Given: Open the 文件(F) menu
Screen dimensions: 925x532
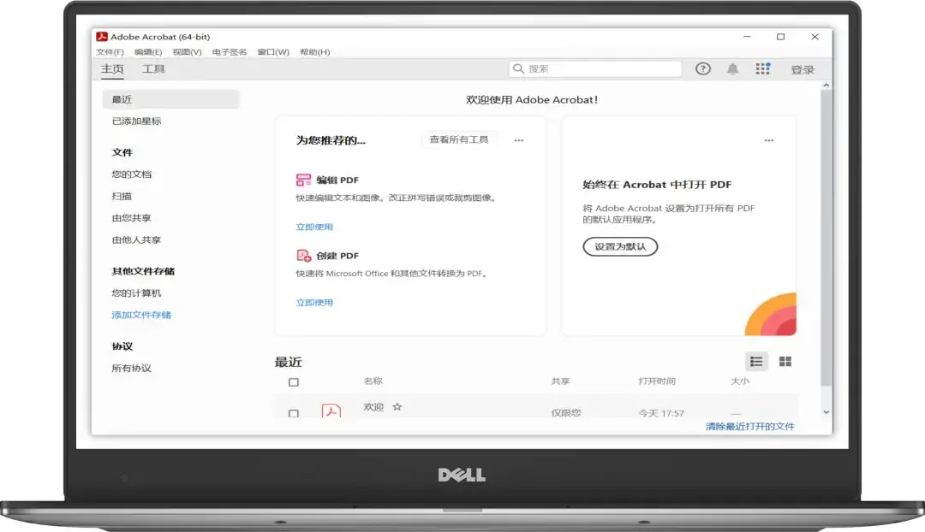Looking at the screenshot, I should pyautogui.click(x=110, y=52).
